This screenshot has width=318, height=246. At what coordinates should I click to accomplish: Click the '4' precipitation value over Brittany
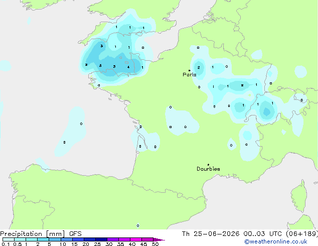point(128,67)
